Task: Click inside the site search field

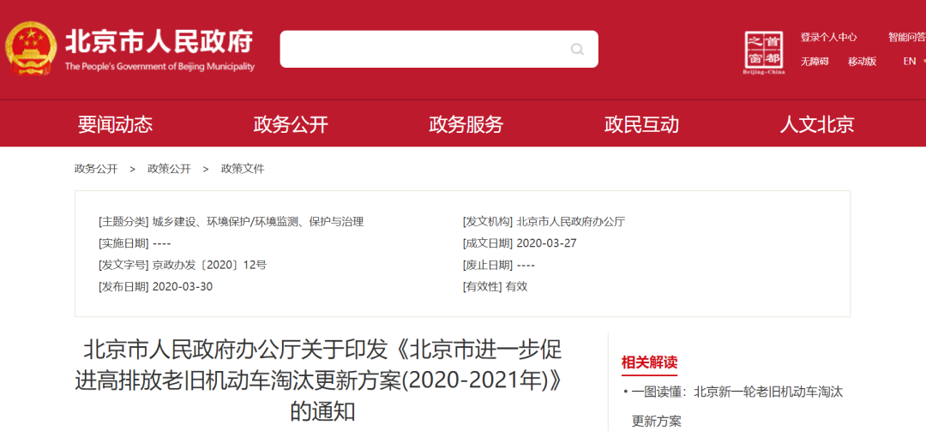Action: (439, 49)
